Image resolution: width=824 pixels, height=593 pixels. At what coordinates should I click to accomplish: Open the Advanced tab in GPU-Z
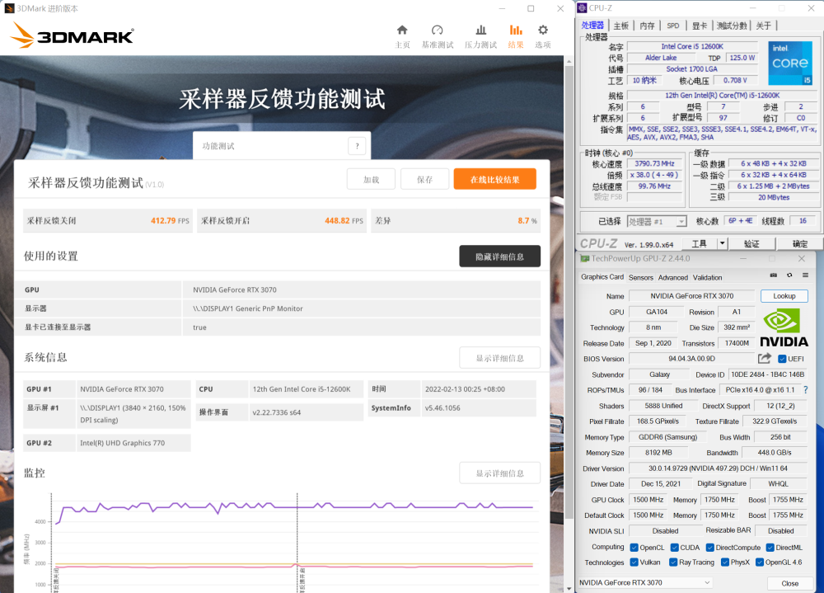[x=672, y=277]
